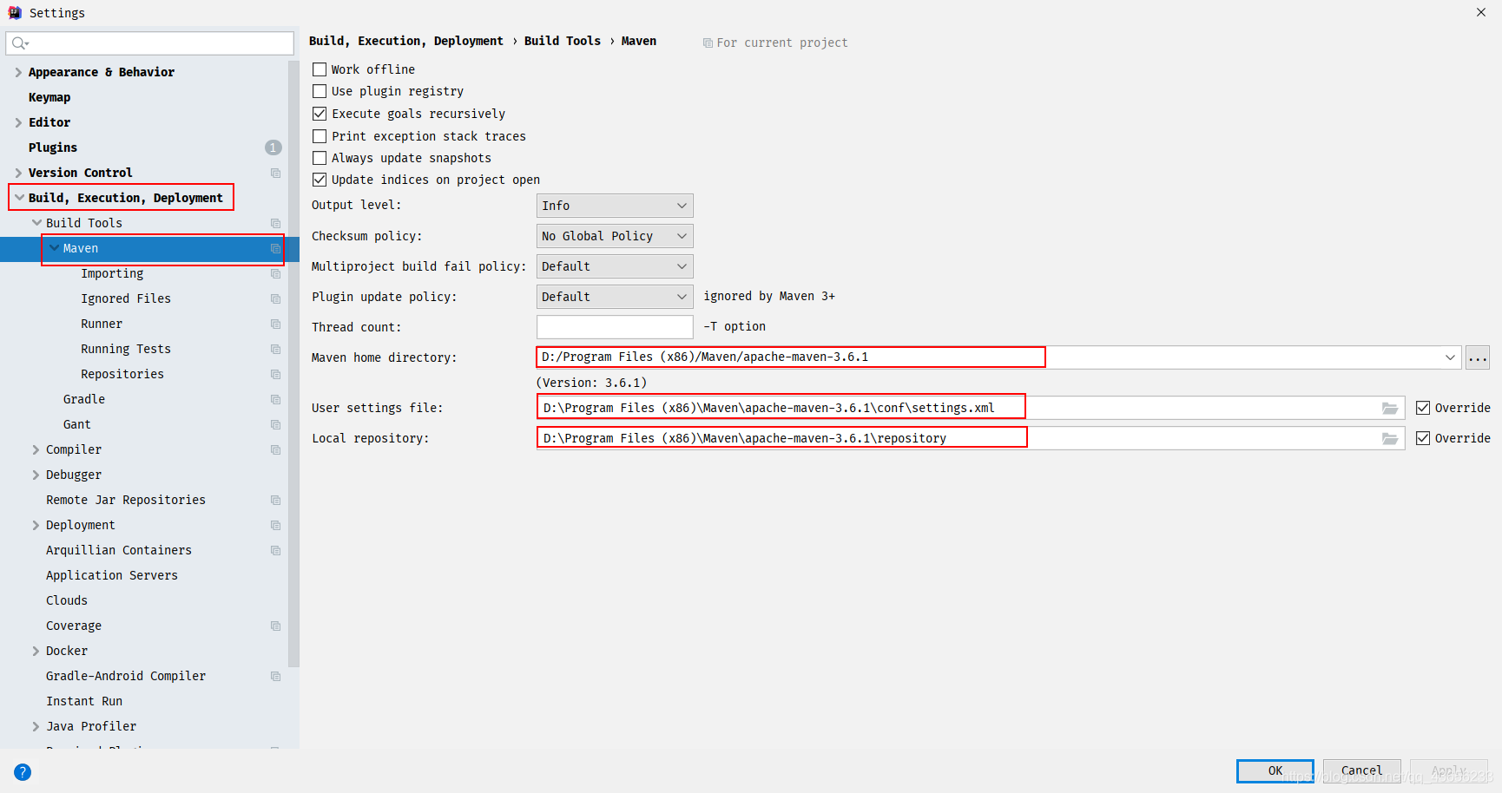Collapse Build, Execution, Deployment section
The image size is (1502, 793).
click(18, 198)
